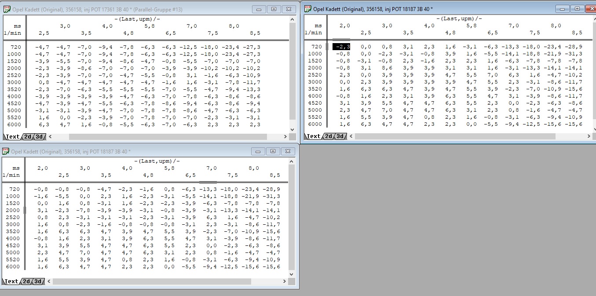The width and height of the screenshot is (596, 296).
Task: Minimize the Parallel-Gruppe #13 window
Action: 259,9
